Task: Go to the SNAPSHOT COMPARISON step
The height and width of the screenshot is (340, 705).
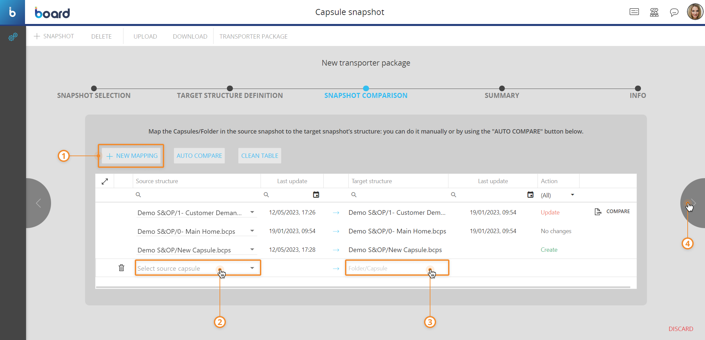Action: [366, 96]
